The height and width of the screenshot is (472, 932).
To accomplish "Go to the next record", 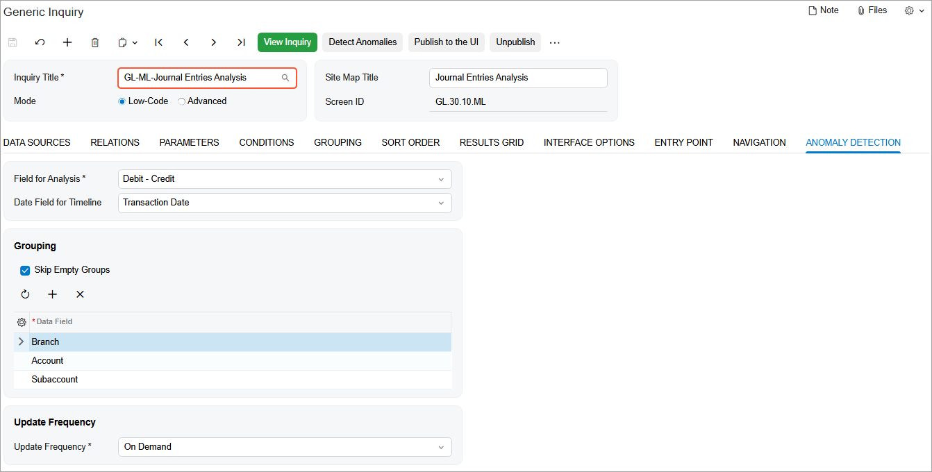I will (x=213, y=42).
